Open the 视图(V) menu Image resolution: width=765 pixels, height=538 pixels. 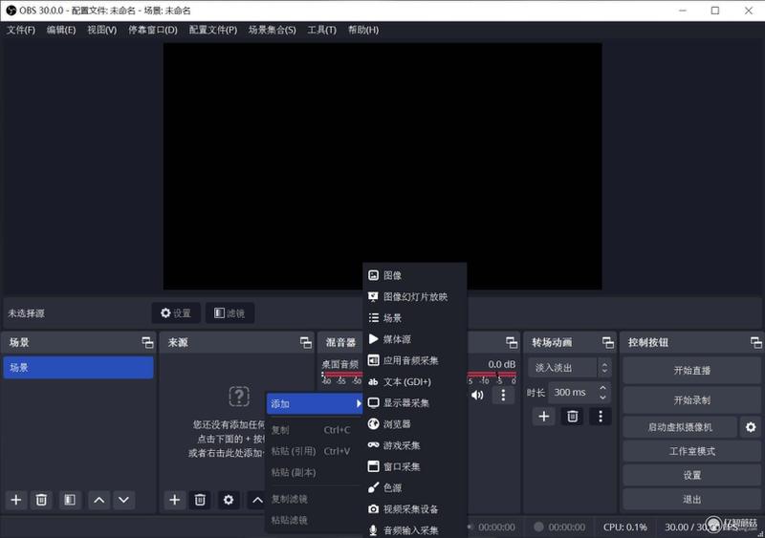click(x=102, y=30)
